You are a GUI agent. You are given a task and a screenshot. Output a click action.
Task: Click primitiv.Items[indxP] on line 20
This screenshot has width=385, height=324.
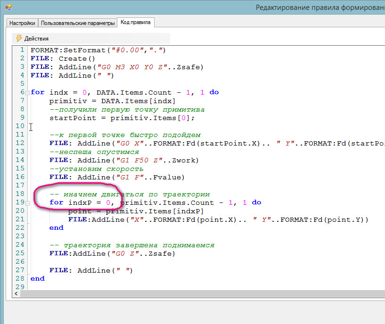[155, 211]
